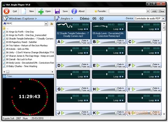The width and height of the screenshot is (168, 122).
Task: Play jingle B
Action: pyautogui.click(x=98, y=42)
